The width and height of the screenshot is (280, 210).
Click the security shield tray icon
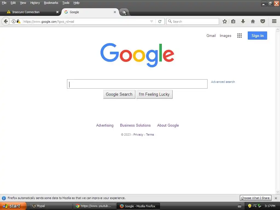(x=250, y=206)
